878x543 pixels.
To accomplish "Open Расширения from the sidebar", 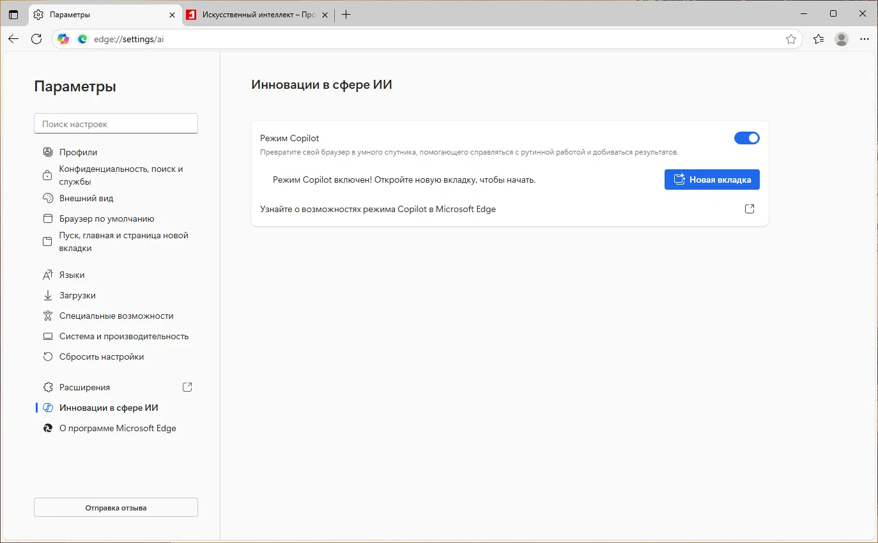I will coord(84,387).
